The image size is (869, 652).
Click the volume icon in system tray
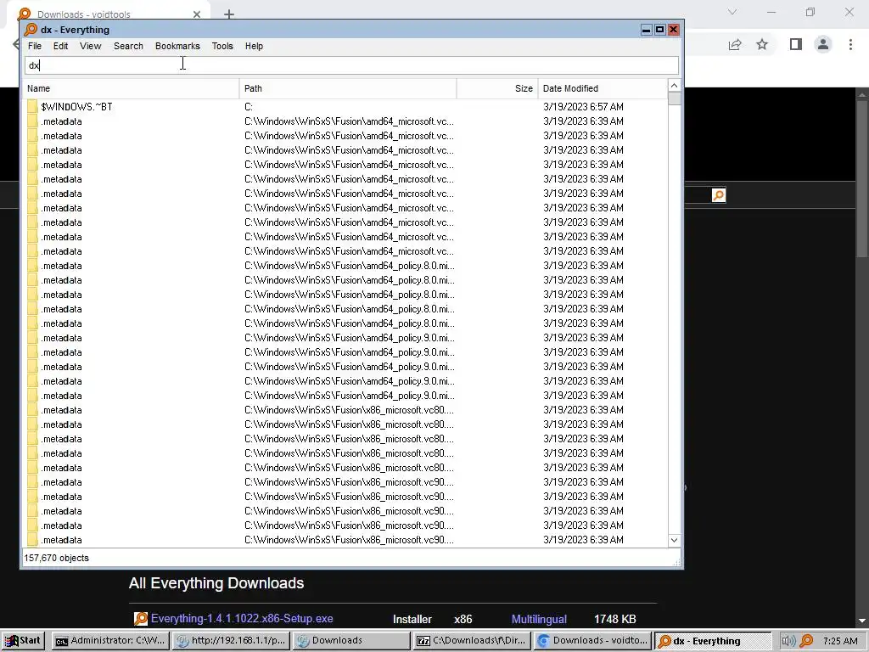point(788,641)
